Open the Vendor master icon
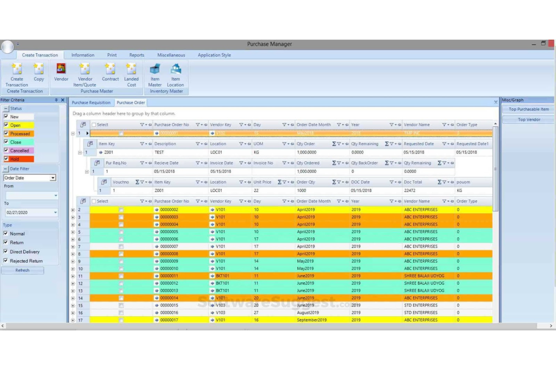556x370 pixels. [61, 69]
